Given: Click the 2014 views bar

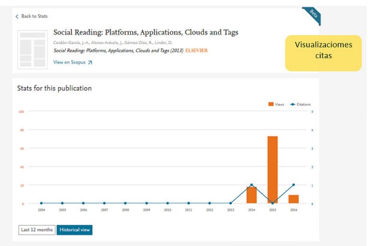Looking at the screenshot, I should pos(251,195).
